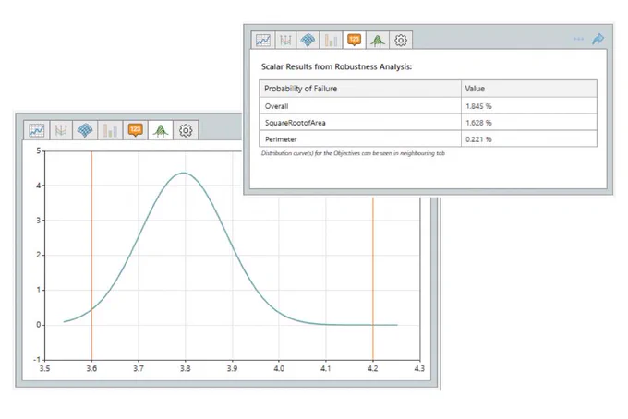
Task: Click the x-axis label 3.8
Action: 185,368
